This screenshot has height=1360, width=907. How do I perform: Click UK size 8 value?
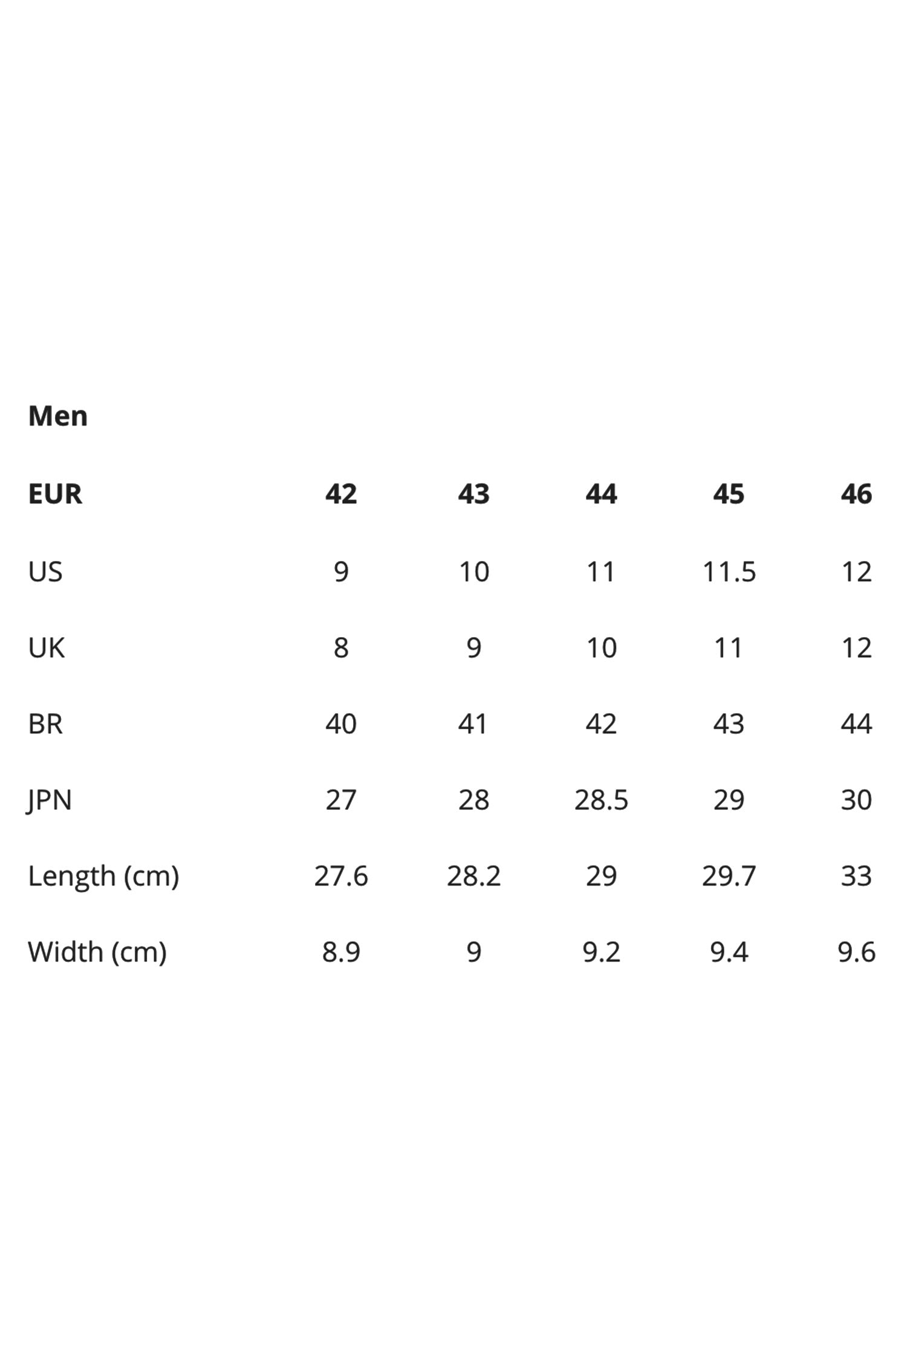tap(341, 647)
